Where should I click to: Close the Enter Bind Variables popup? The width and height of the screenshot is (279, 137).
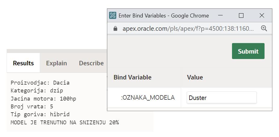(x=262, y=15)
